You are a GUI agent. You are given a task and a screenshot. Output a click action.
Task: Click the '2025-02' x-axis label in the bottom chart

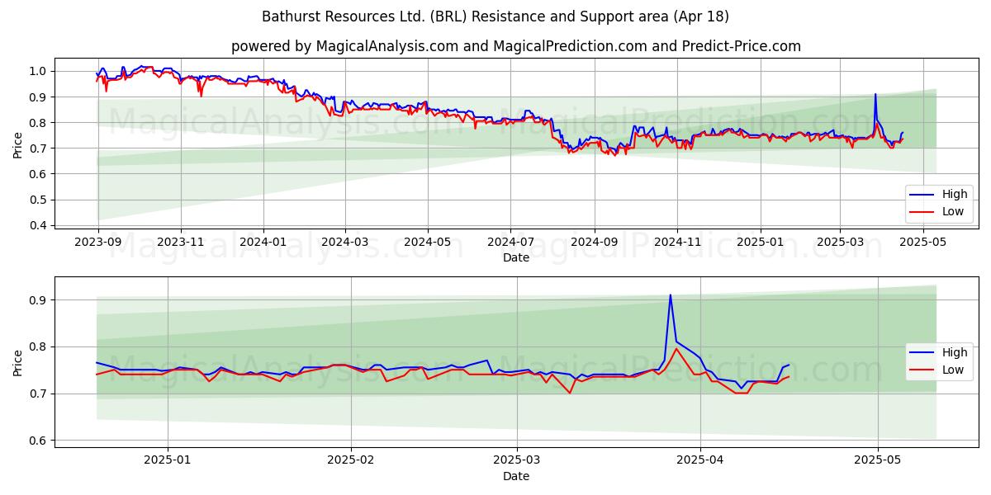pos(351,461)
